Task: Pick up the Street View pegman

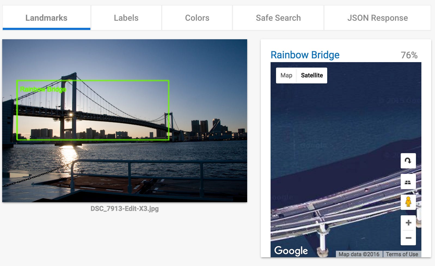Action: click(408, 202)
